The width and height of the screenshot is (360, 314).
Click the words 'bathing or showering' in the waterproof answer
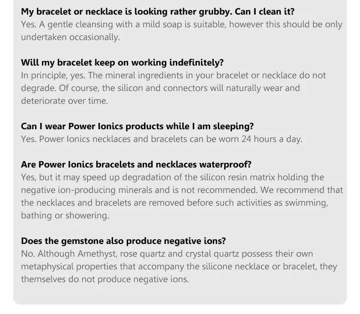65,215
